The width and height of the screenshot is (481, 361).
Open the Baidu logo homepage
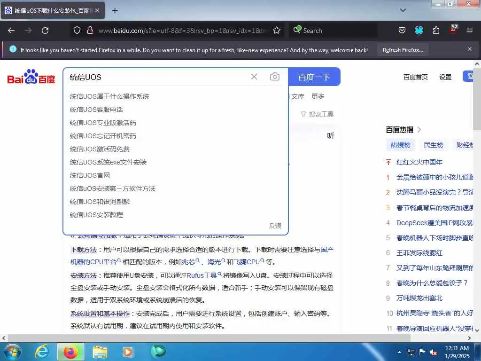tap(31, 77)
